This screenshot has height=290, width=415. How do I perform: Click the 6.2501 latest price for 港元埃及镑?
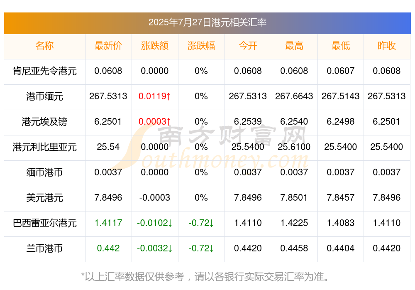108,122
